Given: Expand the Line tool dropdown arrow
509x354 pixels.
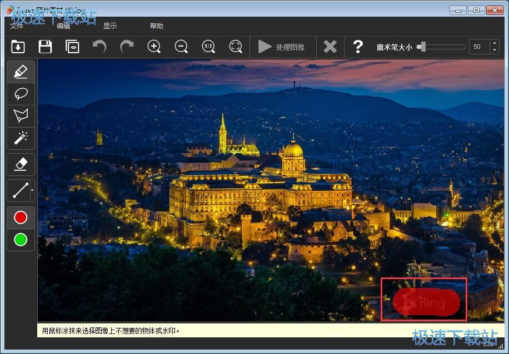Looking at the screenshot, I should click(x=32, y=190).
